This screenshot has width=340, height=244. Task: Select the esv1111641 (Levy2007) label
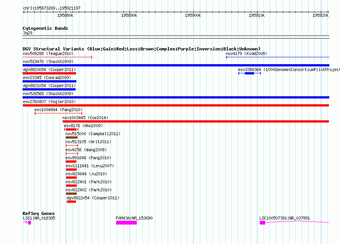90,166
